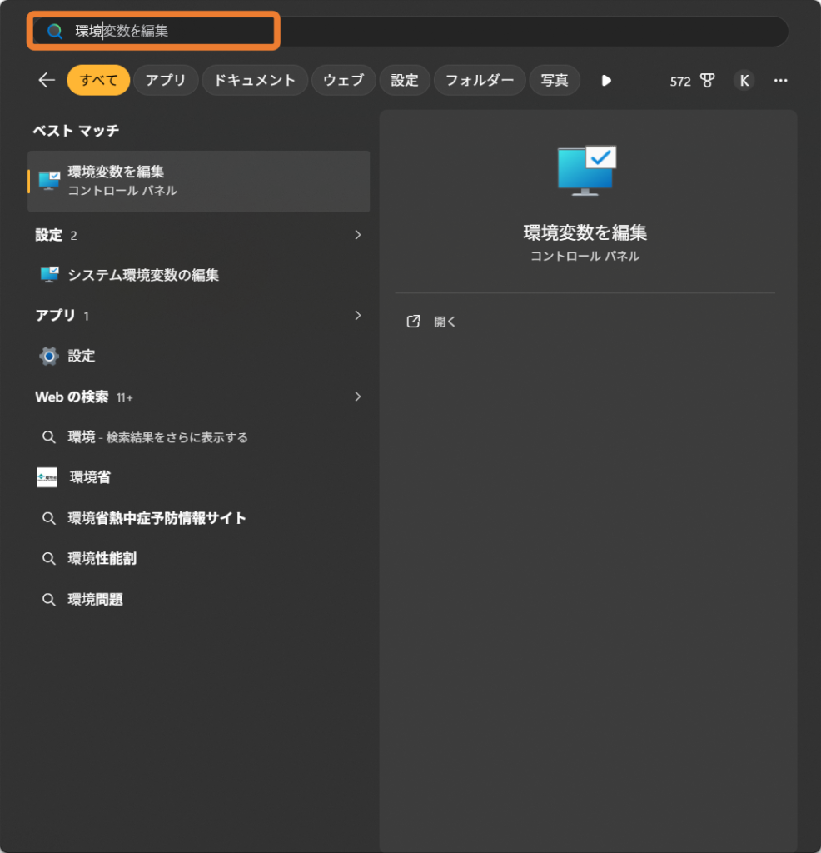
Task: Click search icon beside 環境性能割
Action: pos(49,559)
